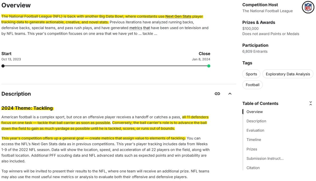Open the underlined 'that' link
This screenshot has width=316, height=181.
click(x=146, y=28)
